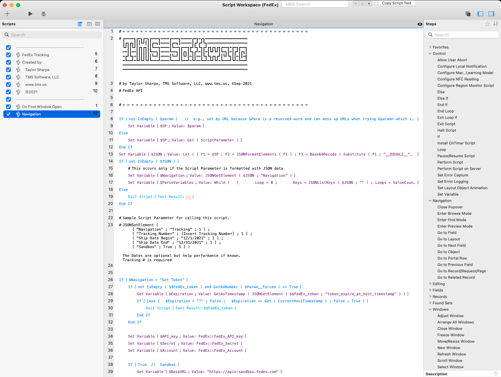Click the www.tms.us script icon

[x=18, y=84]
